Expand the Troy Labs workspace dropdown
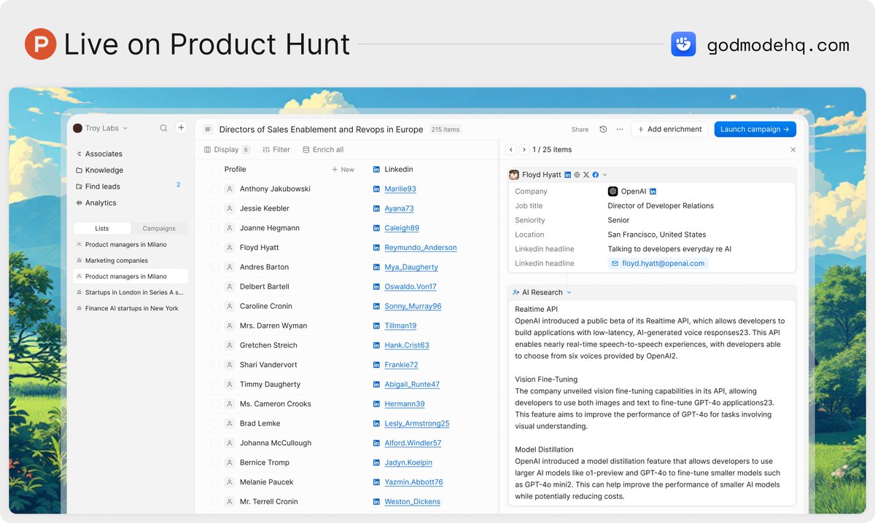875x523 pixels. point(125,128)
